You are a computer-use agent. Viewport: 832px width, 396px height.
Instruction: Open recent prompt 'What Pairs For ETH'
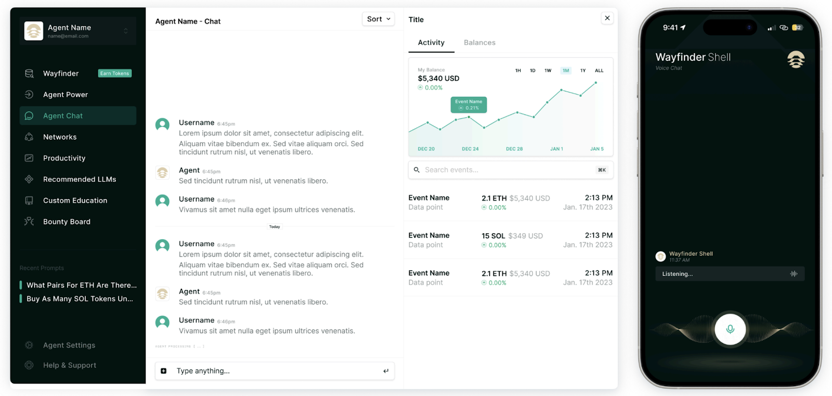(x=81, y=285)
